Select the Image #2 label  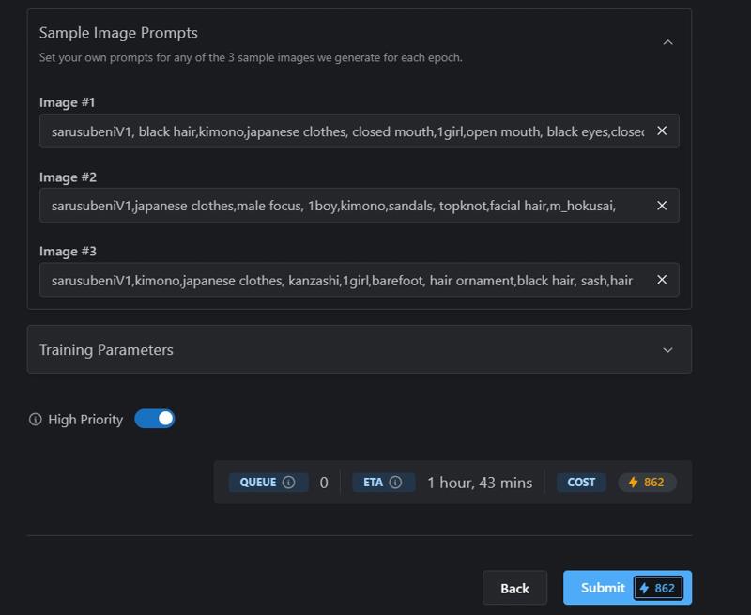point(68,177)
